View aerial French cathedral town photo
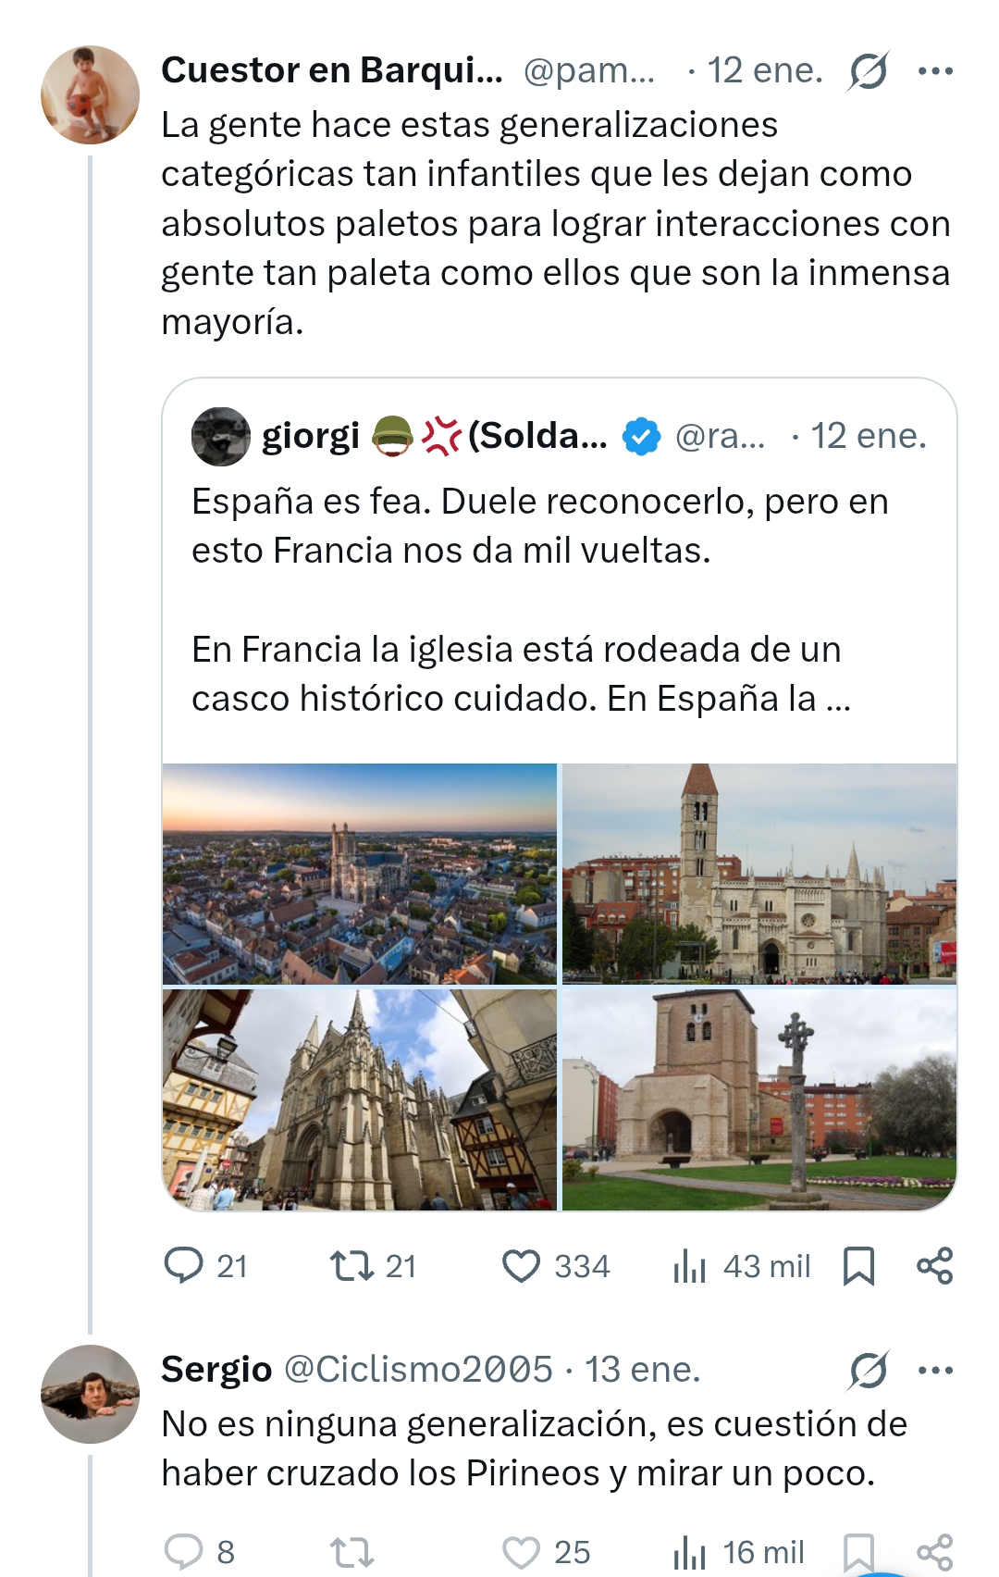This screenshot has height=1577, width=999. 360,874
